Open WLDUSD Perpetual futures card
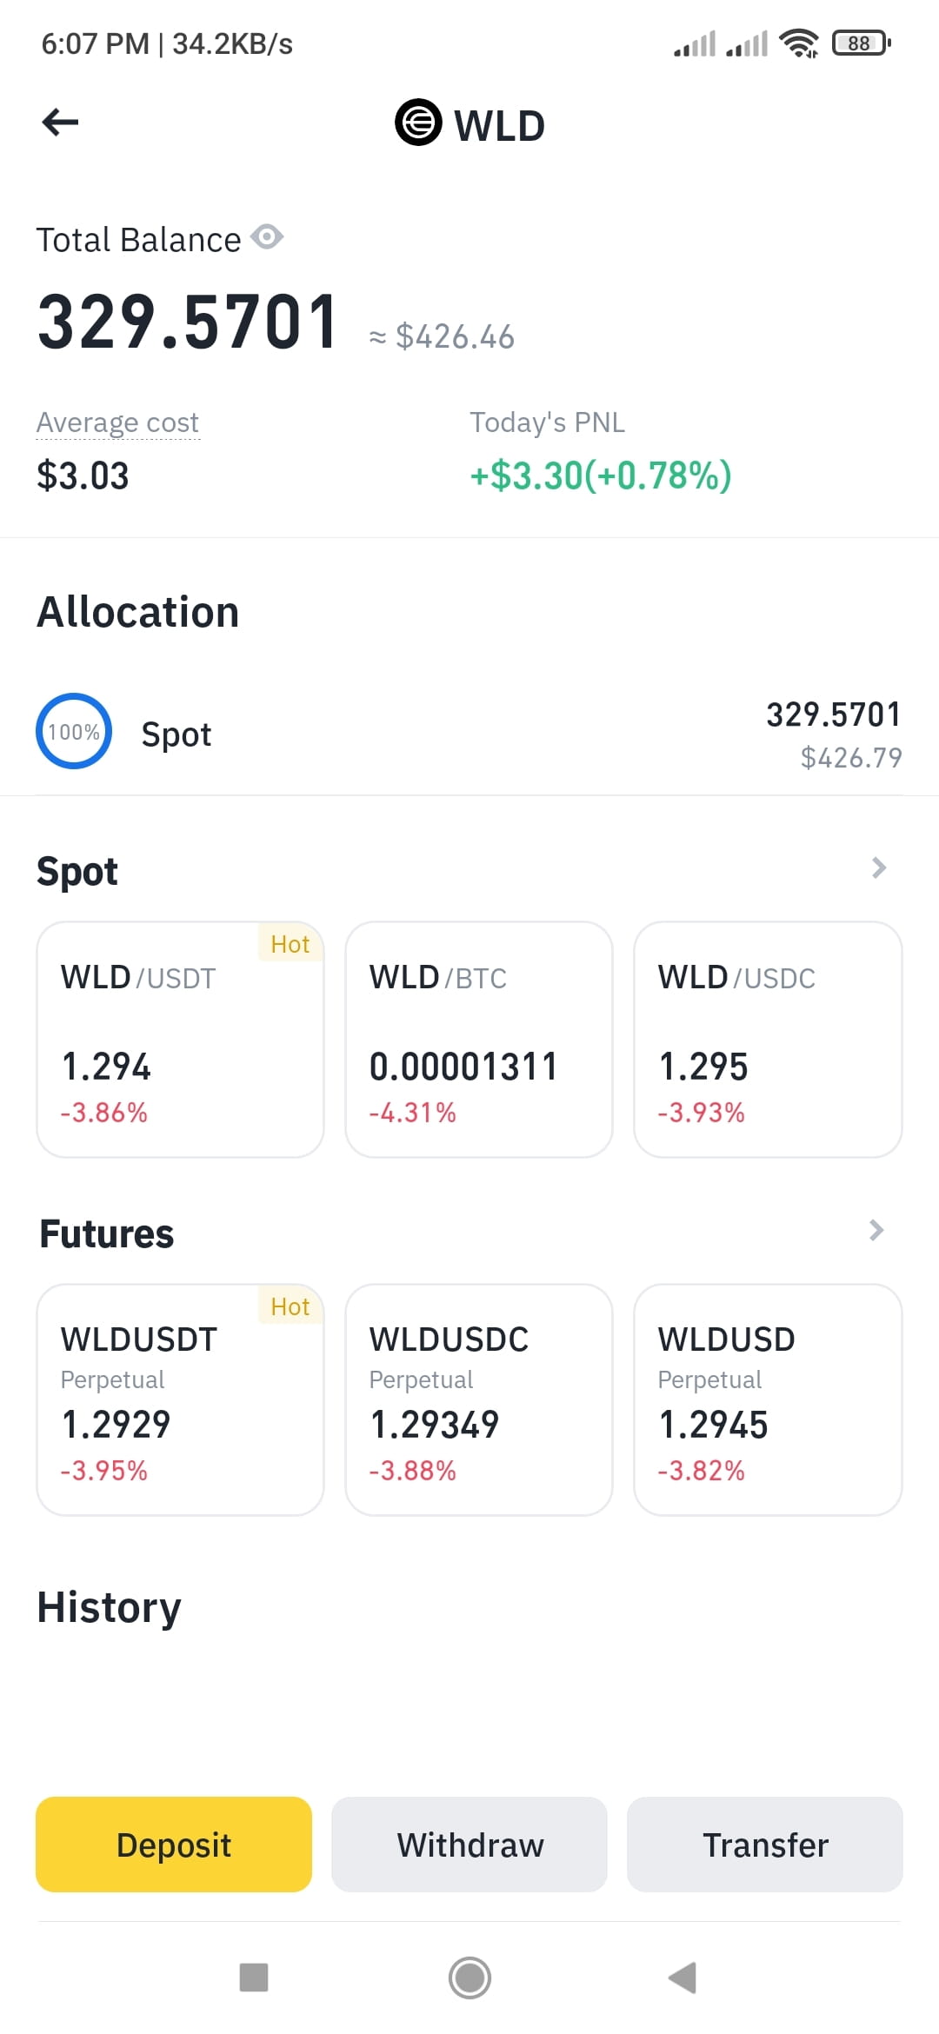Image resolution: width=939 pixels, height=2034 pixels. [x=769, y=1399]
